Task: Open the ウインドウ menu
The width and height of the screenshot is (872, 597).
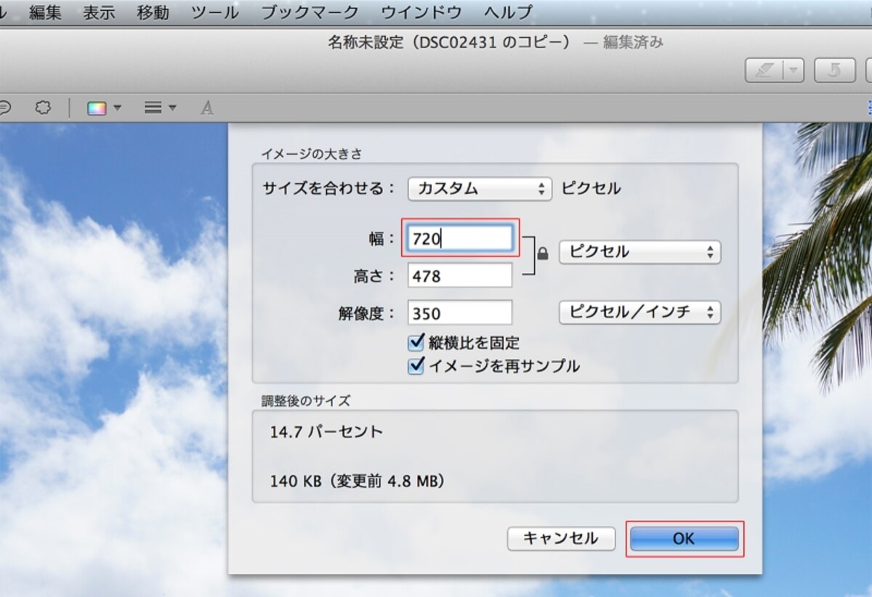Action: [x=421, y=12]
